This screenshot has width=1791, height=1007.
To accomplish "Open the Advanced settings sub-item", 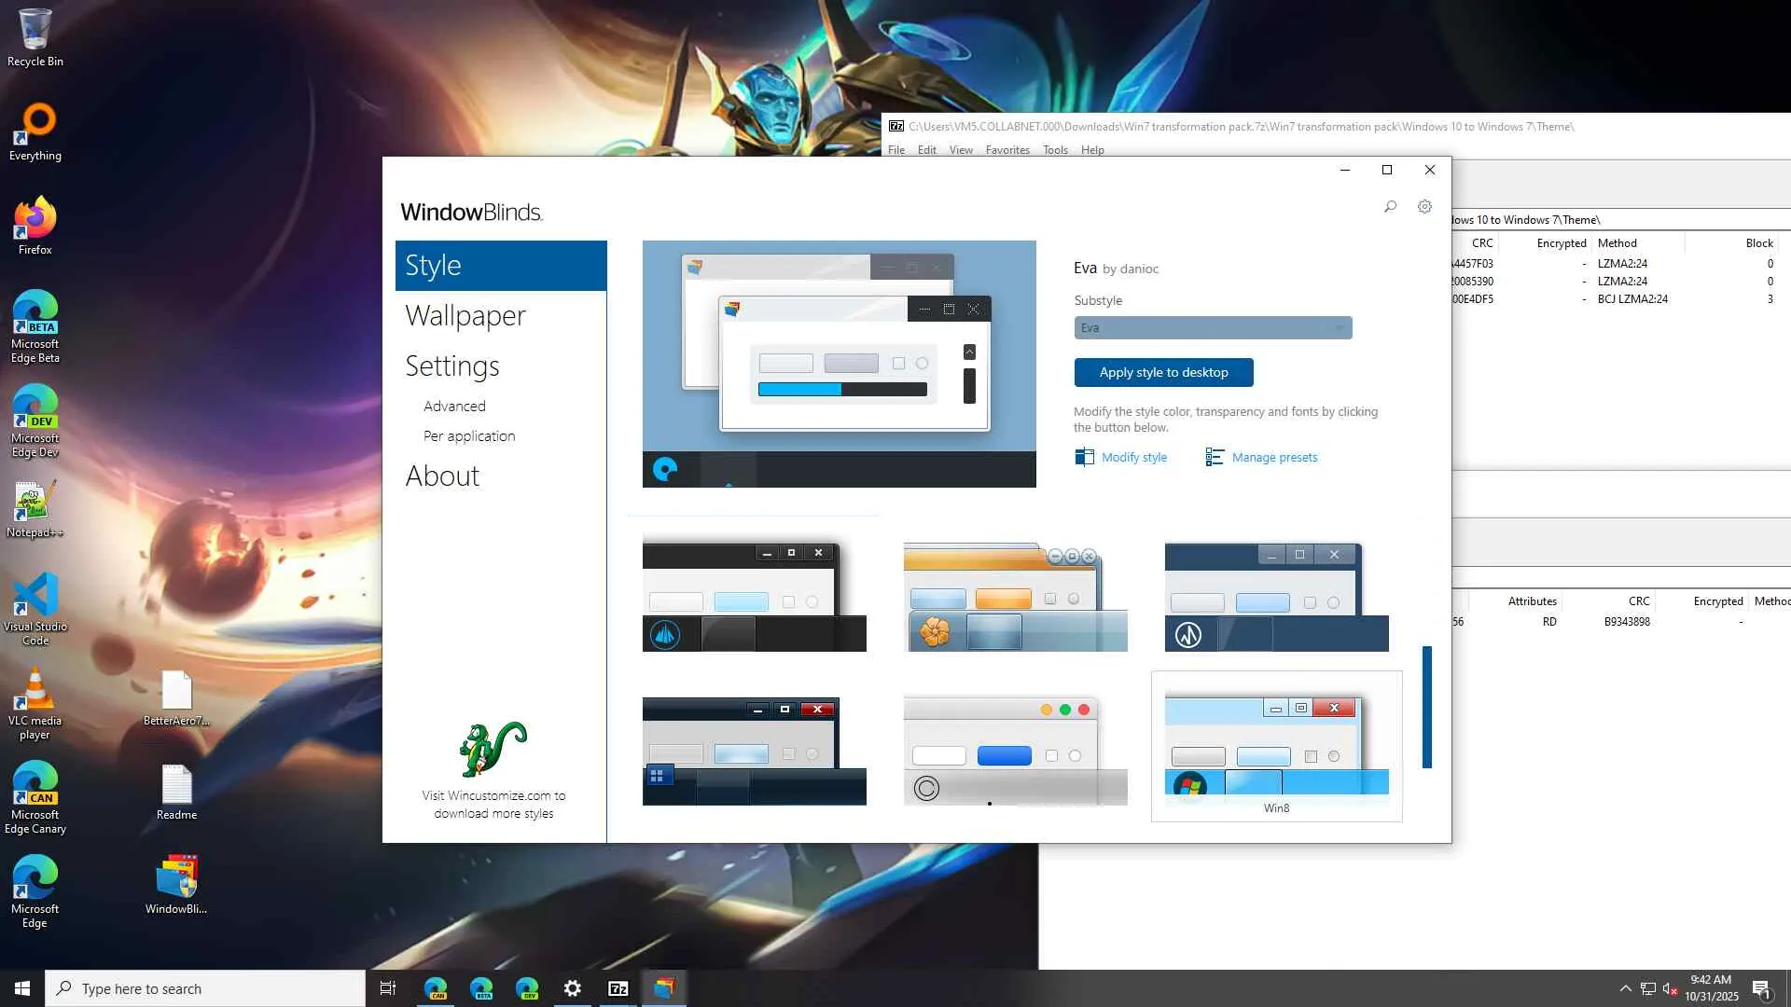I will tap(454, 407).
